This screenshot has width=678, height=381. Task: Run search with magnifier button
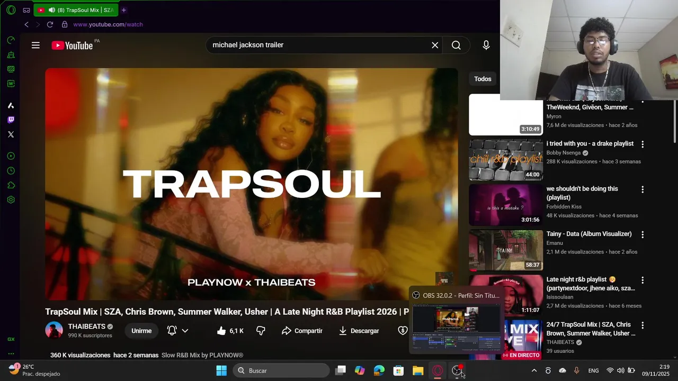coord(456,45)
